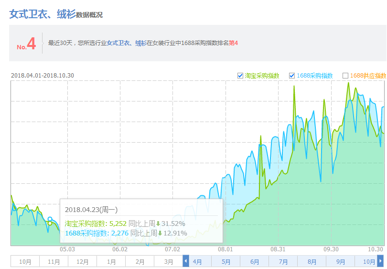Uncheck 1688采购指数 checkbox
Viewport: 387px width, 269px height.
[292, 76]
